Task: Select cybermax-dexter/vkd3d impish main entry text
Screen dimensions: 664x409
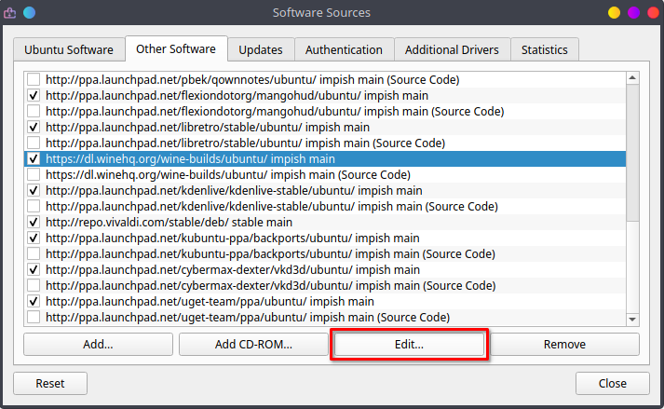Action: click(233, 269)
